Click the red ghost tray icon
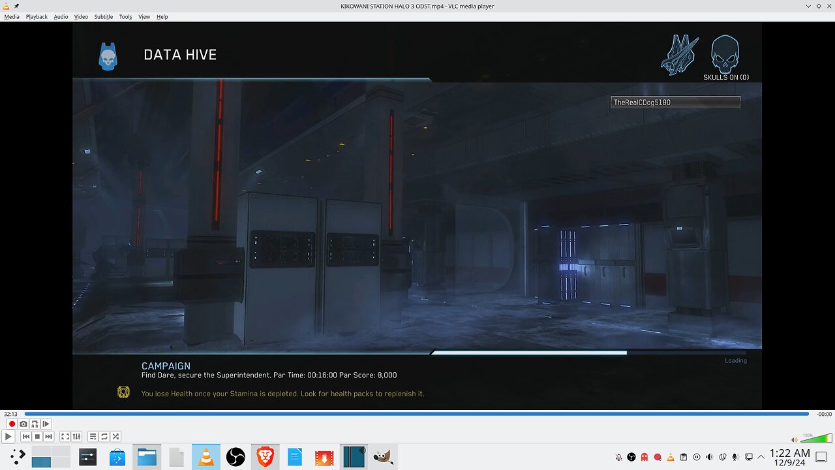The image size is (835, 470). 645,457
